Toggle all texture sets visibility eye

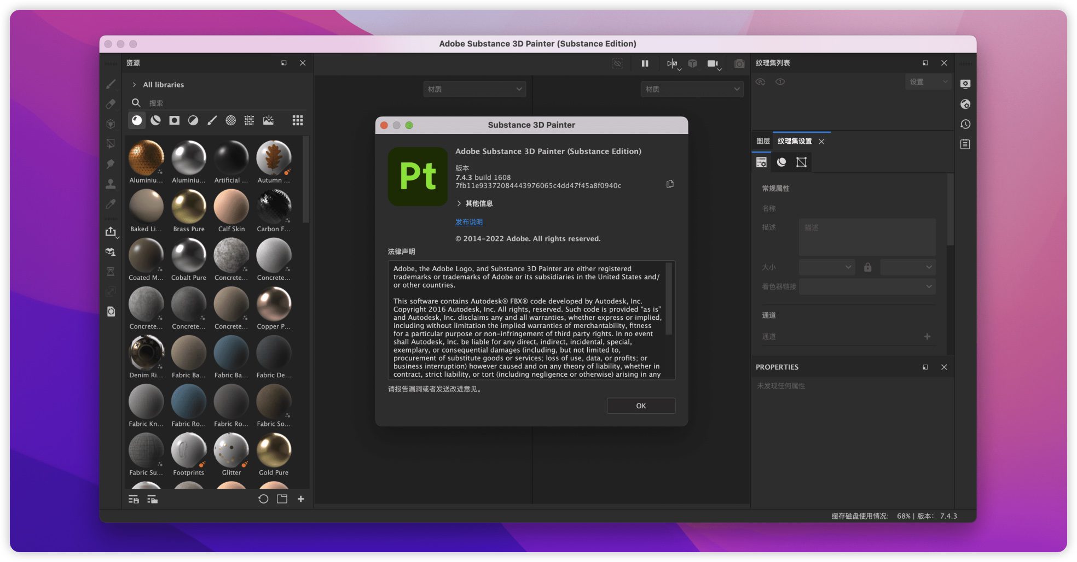pos(761,81)
